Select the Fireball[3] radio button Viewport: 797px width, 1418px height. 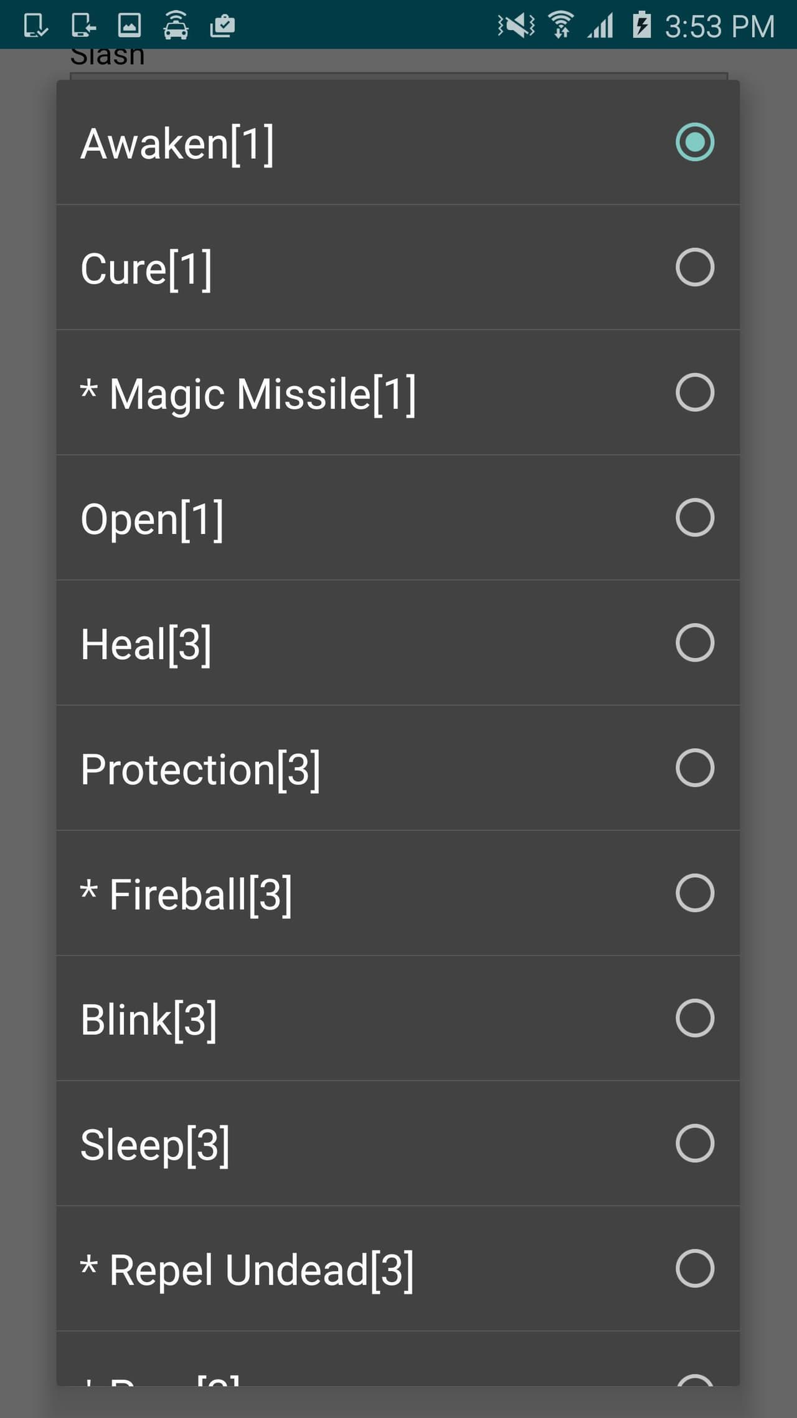click(x=694, y=893)
